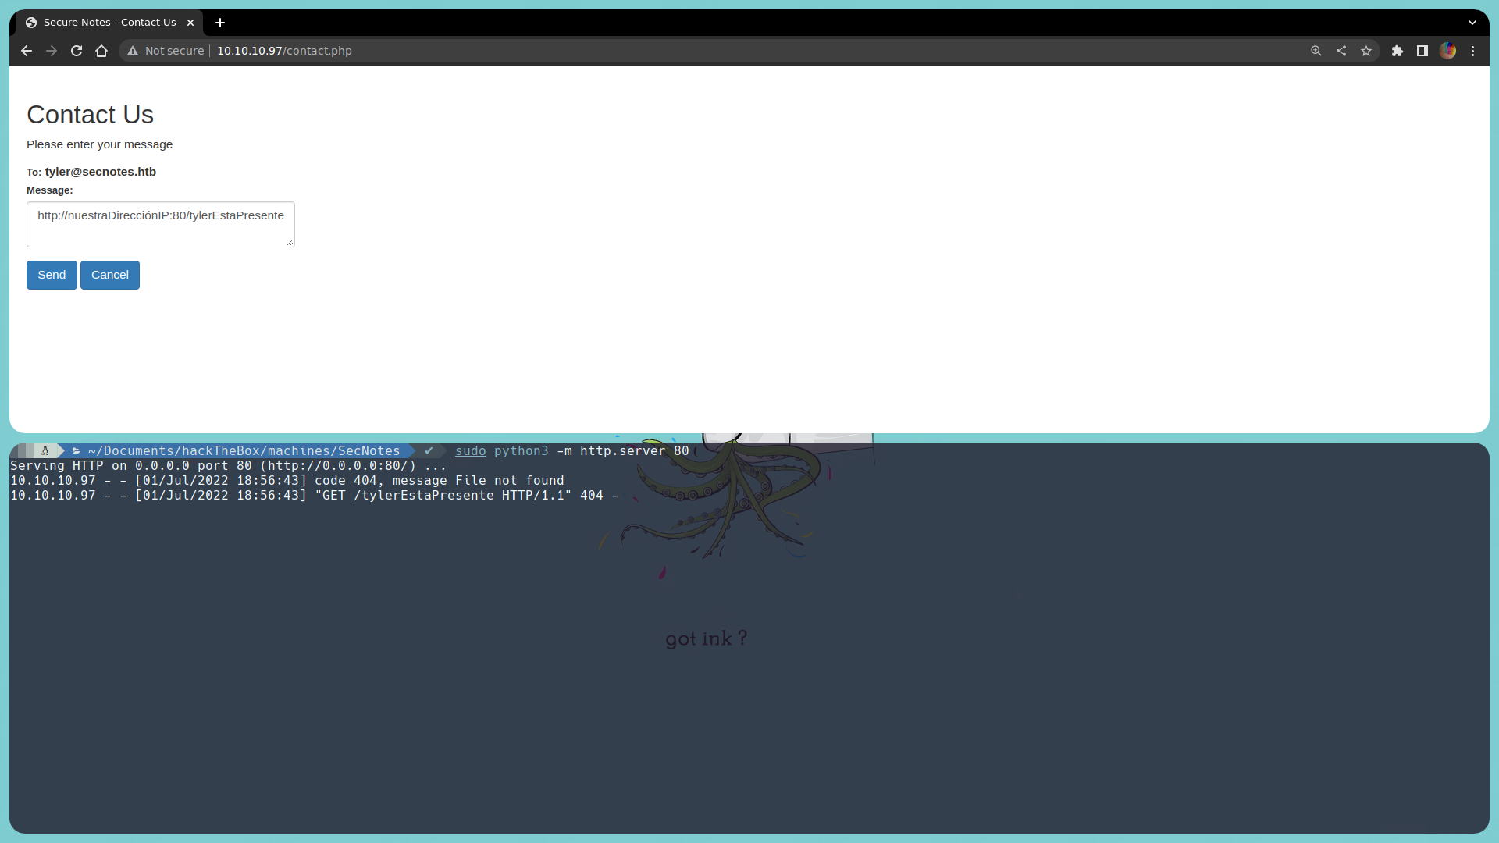Open the profile avatar menu
Image resolution: width=1499 pixels, height=843 pixels.
pos(1448,51)
